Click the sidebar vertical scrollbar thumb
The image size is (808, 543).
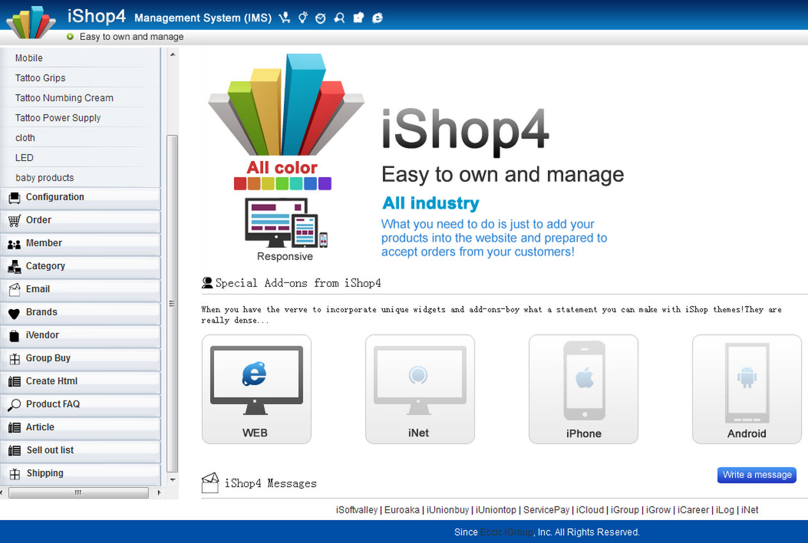[173, 304]
